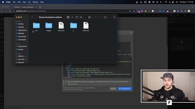Open Spotlight search in menu bar
195x109 pixels.
tap(170, 2)
